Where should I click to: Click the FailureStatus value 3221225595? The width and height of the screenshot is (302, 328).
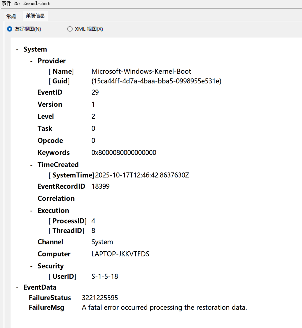tap(100, 298)
